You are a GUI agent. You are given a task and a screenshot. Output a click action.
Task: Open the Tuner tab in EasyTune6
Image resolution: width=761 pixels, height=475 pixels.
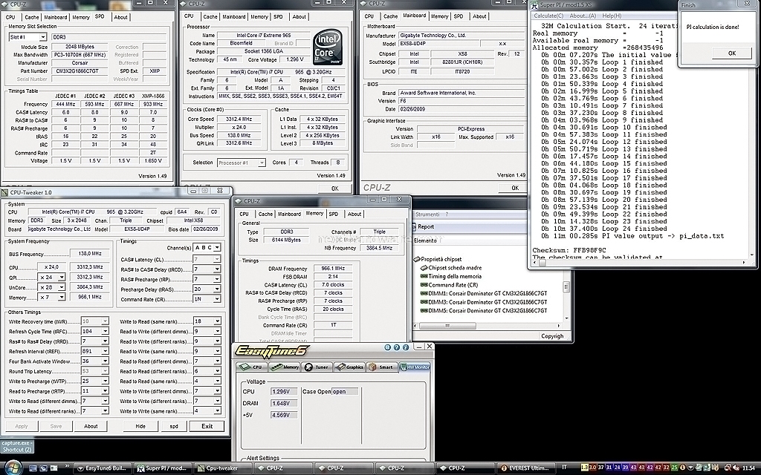(x=317, y=367)
